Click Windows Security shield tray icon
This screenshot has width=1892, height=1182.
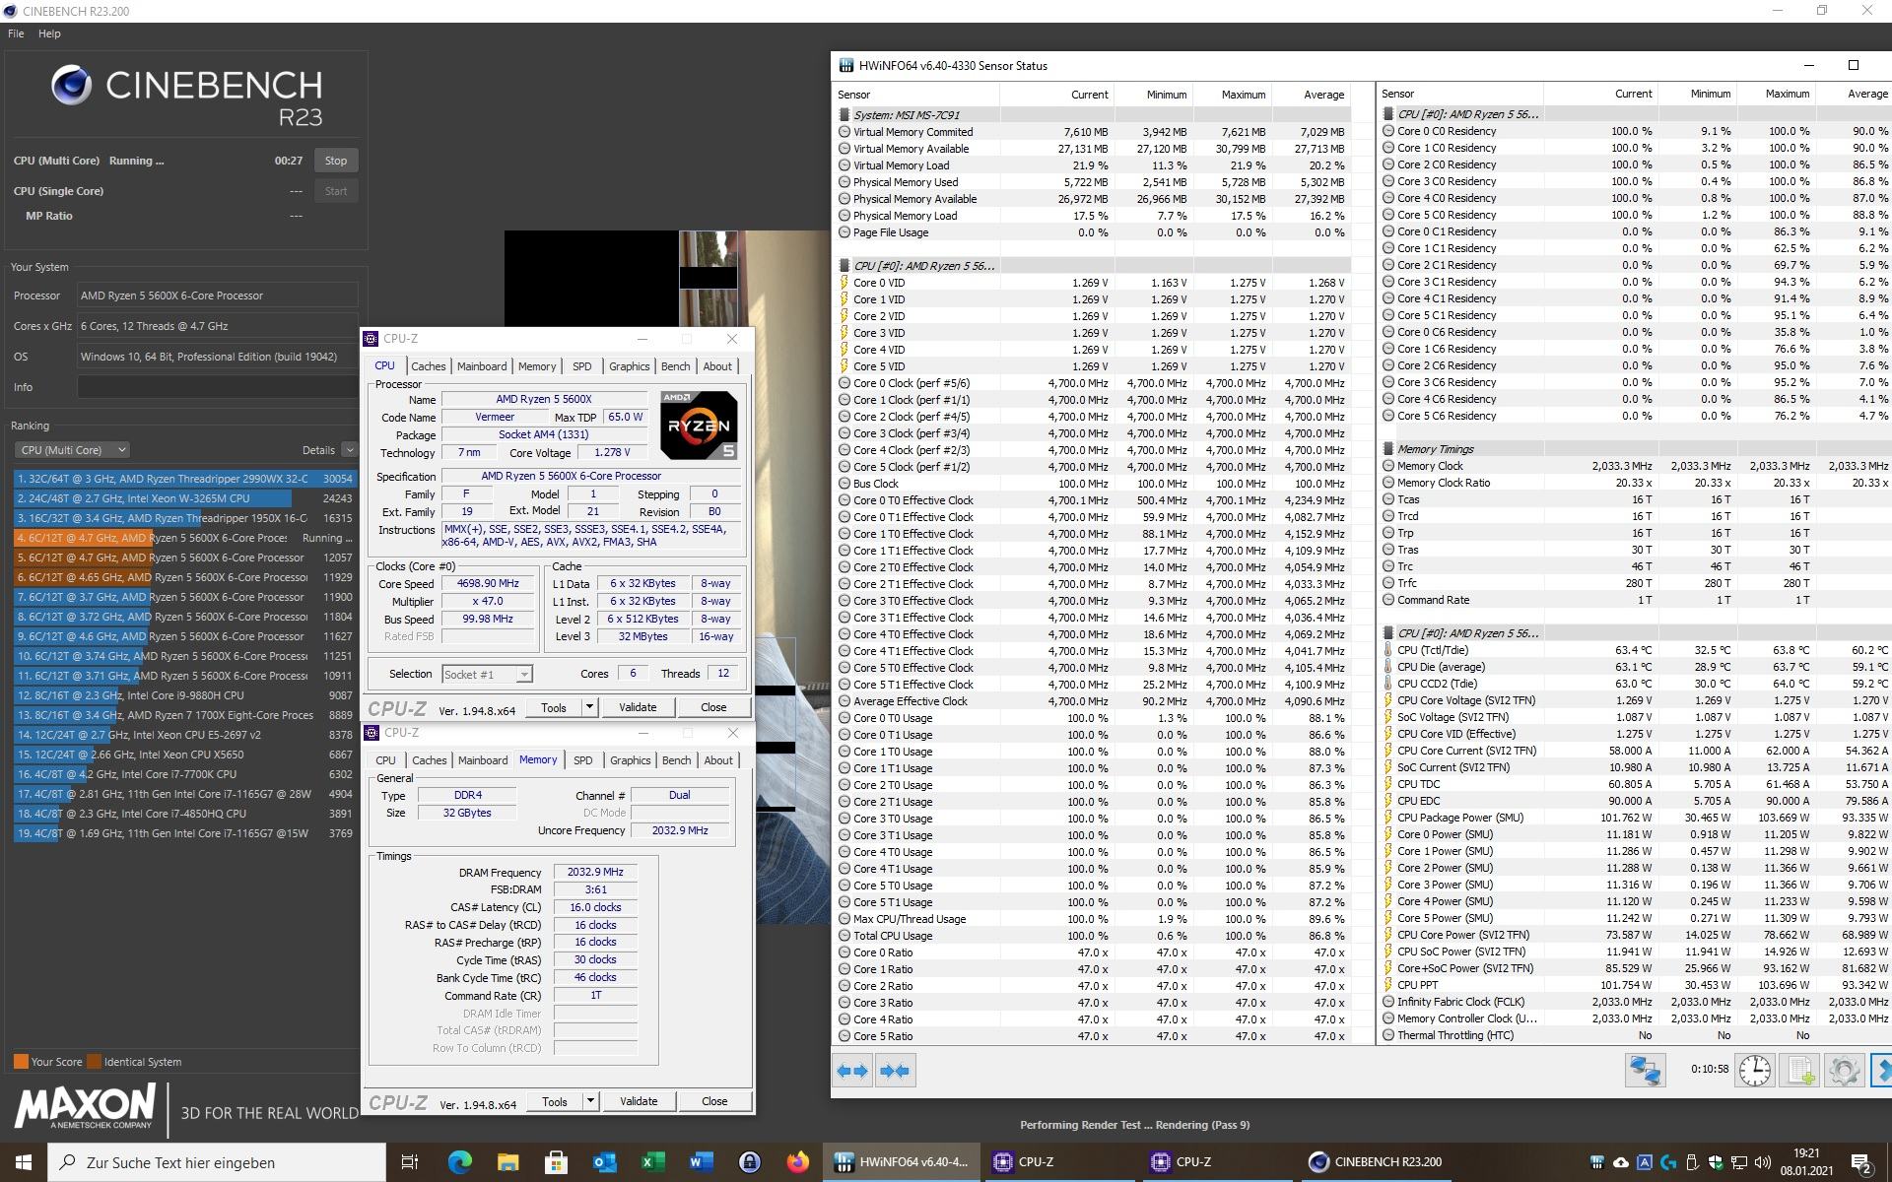tap(1716, 1162)
